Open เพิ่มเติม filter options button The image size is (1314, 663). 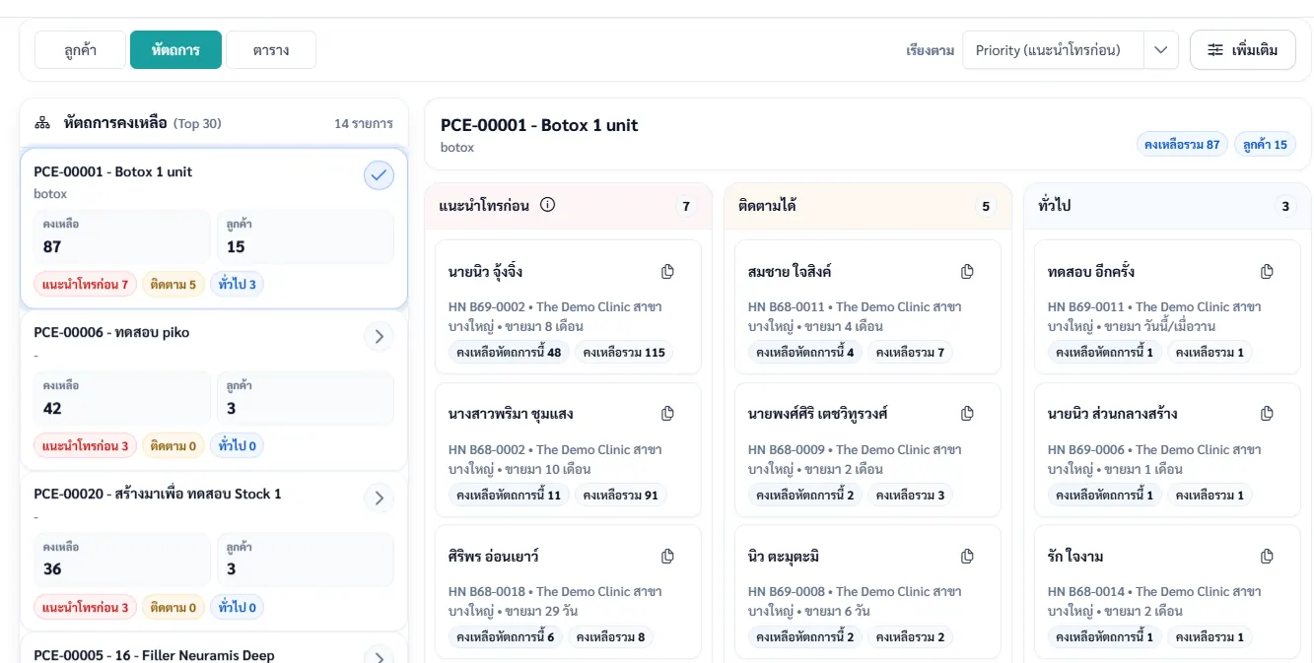click(x=1243, y=49)
